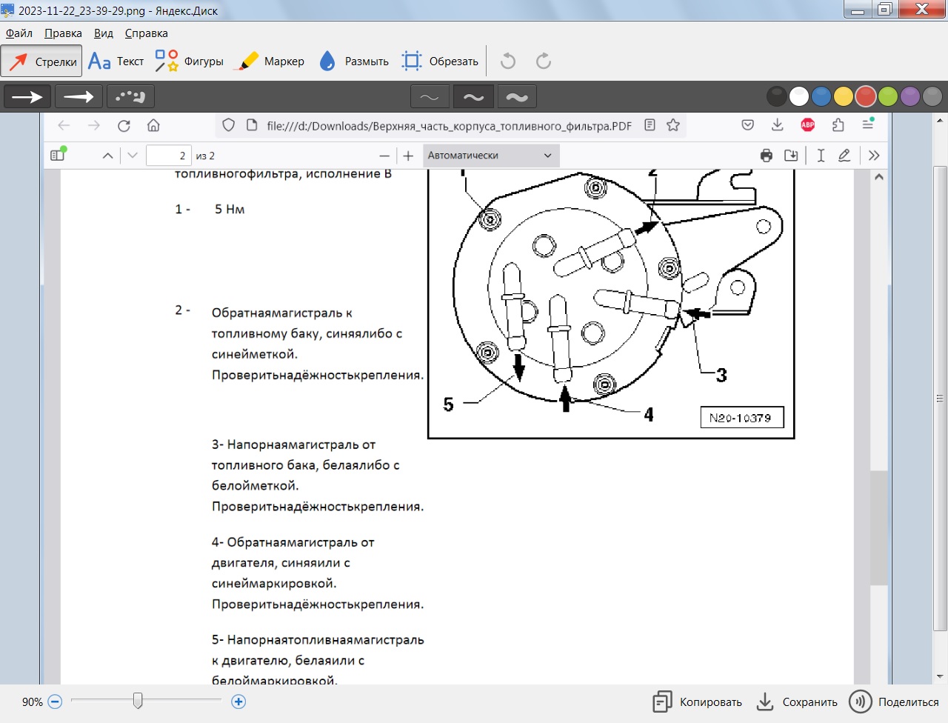
Task: Open the Правка menu
Action: [63, 33]
